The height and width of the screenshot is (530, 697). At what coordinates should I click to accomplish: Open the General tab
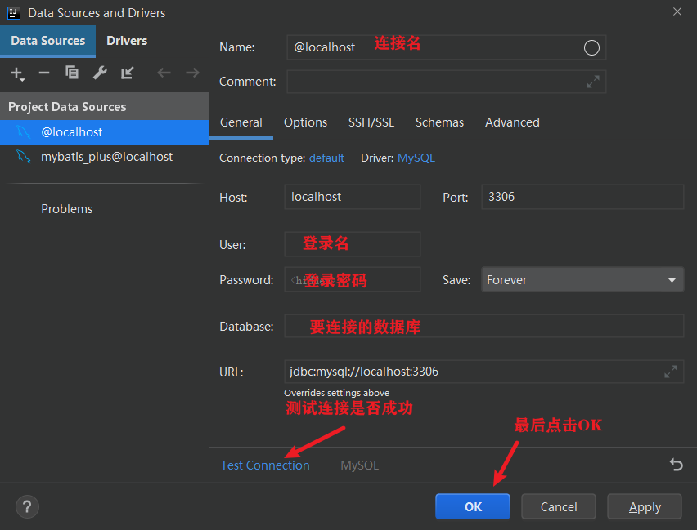(241, 122)
